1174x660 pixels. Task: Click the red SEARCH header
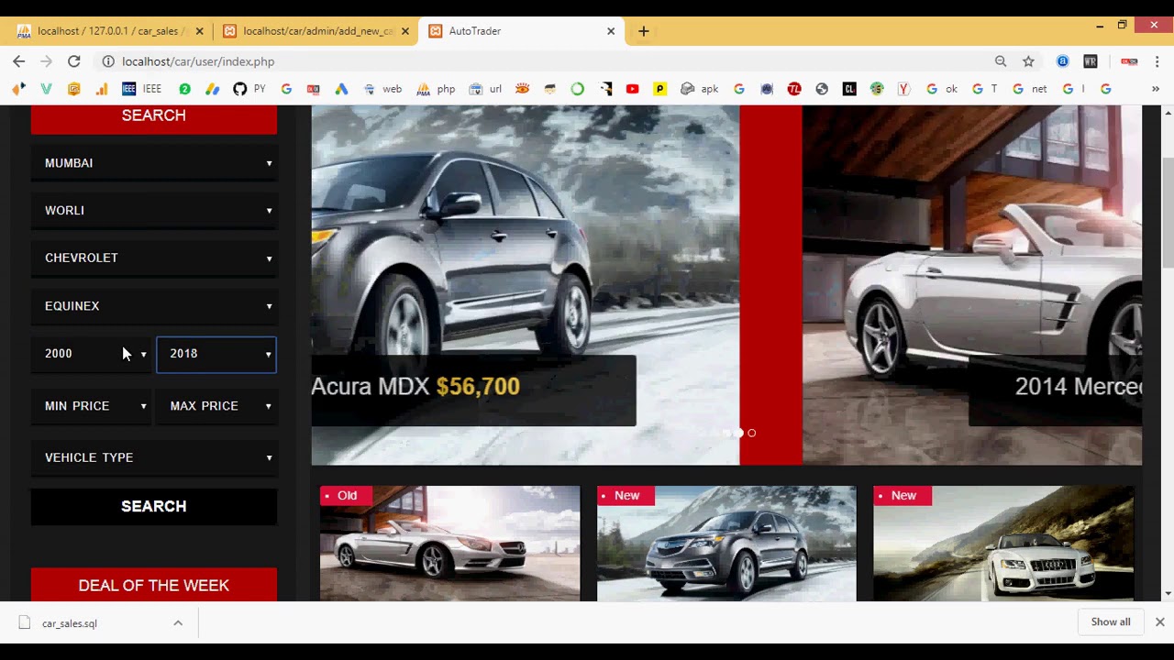(x=154, y=119)
